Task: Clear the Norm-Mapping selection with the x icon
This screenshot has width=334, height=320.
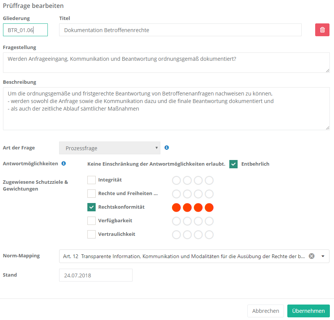Action: coord(311,256)
